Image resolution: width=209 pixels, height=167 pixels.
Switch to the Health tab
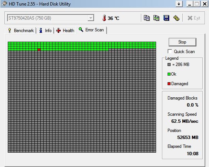65,31
